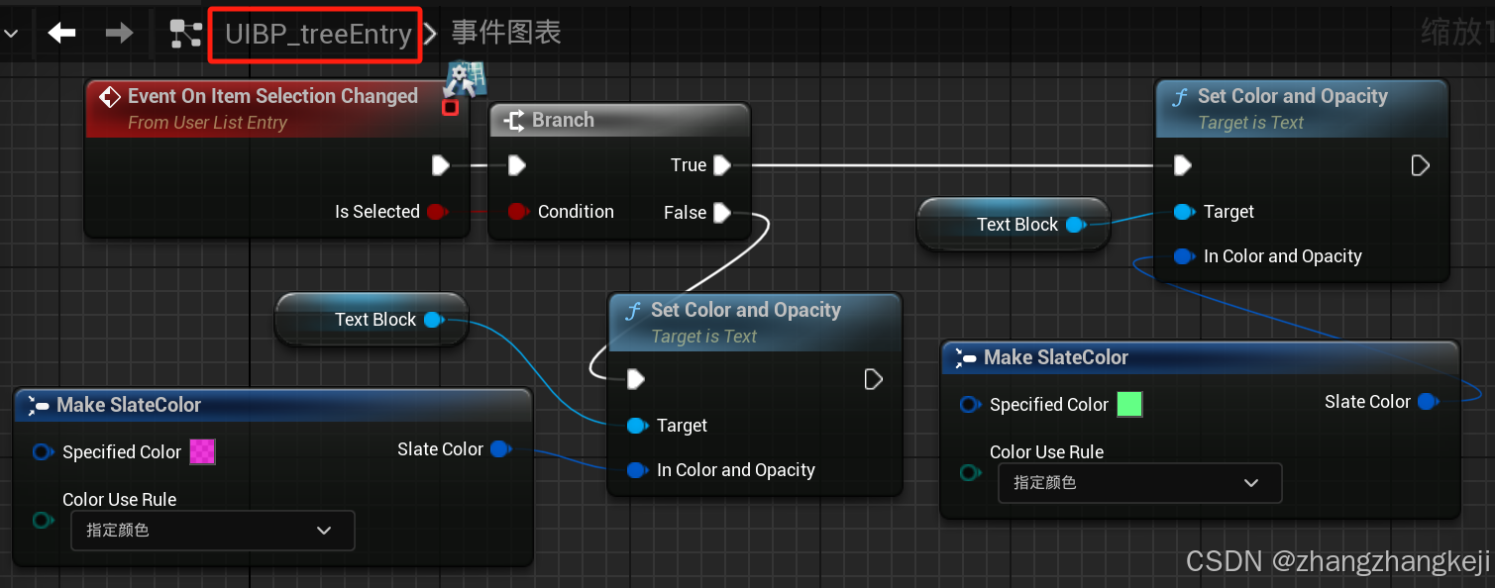Open the green Specified Color swatch
The width and height of the screenshot is (1495, 588).
point(1129,404)
